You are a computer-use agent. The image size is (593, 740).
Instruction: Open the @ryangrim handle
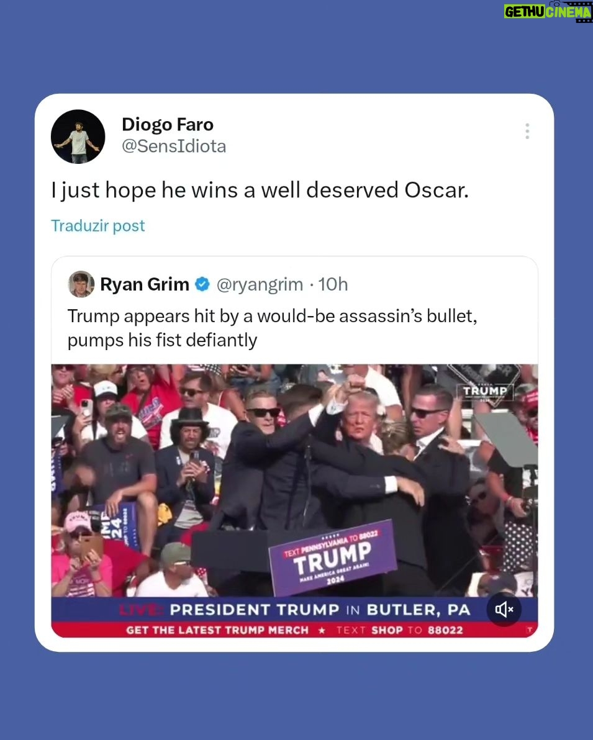coord(260,284)
